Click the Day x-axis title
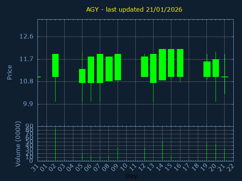Image resolution: width=242 pixels, height=181 pixels. click(131, 176)
